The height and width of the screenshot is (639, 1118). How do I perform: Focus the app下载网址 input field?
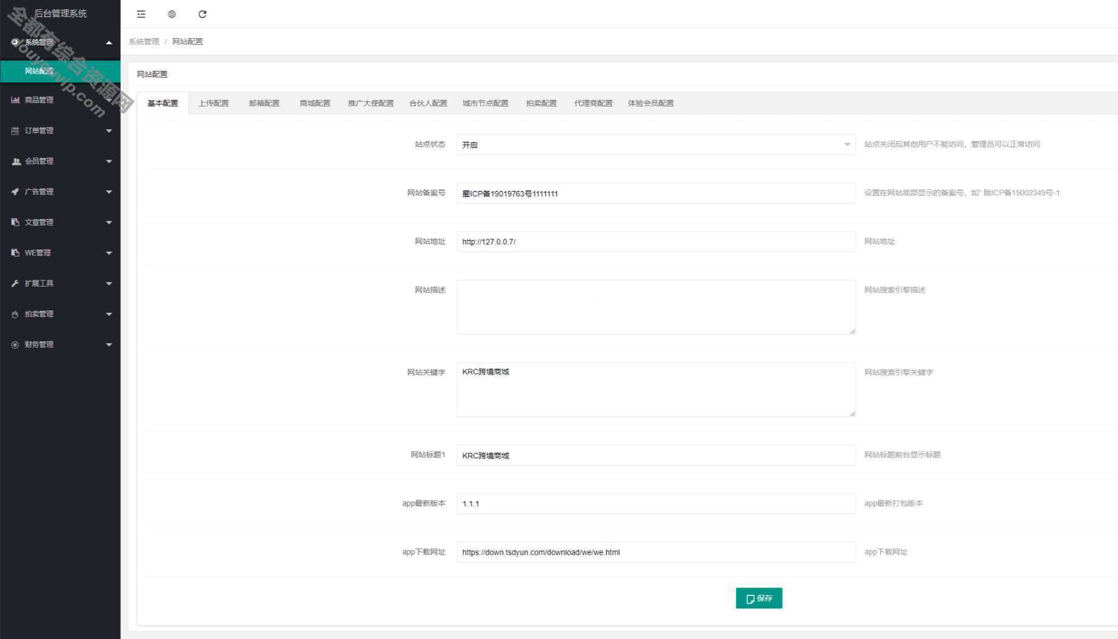click(656, 552)
